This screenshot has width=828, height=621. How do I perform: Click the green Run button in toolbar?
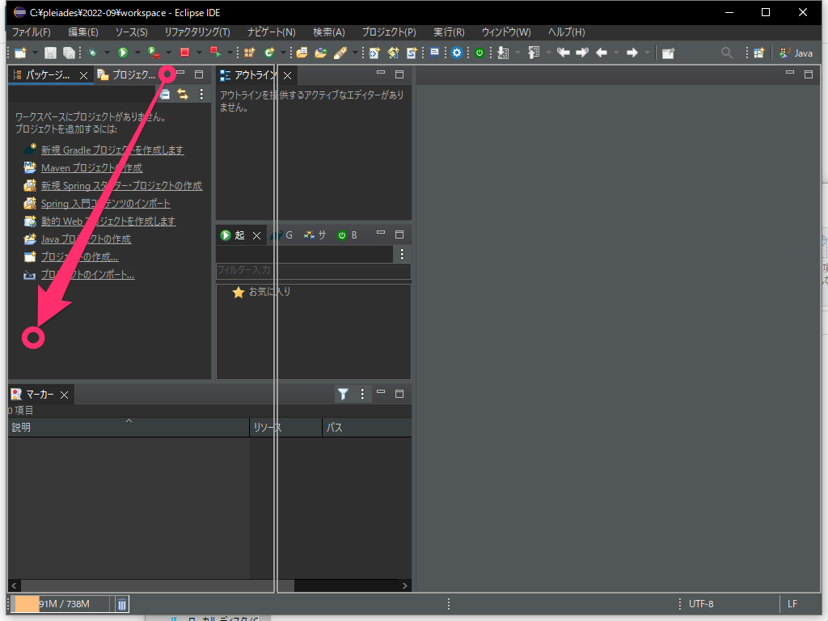[123, 53]
